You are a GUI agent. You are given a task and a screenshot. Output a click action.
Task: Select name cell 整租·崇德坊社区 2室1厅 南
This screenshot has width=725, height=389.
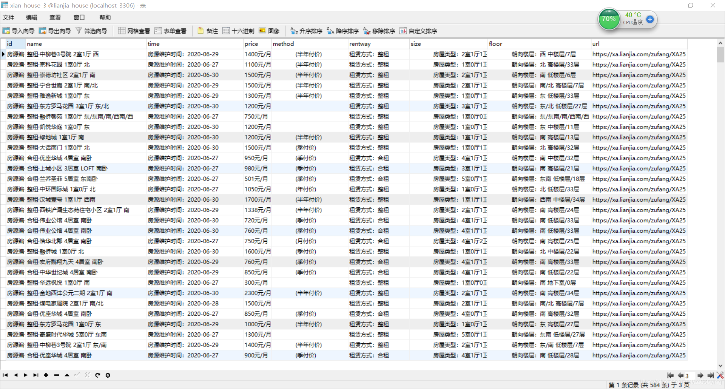click(86, 75)
